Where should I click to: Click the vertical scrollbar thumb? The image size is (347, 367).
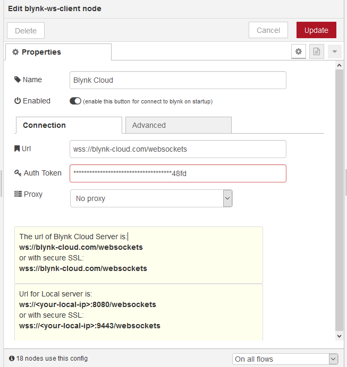click(x=339, y=201)
